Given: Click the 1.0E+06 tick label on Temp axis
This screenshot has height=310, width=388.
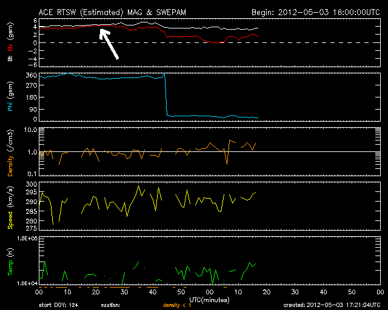Looking at the screenshot, I should (28, 239).
